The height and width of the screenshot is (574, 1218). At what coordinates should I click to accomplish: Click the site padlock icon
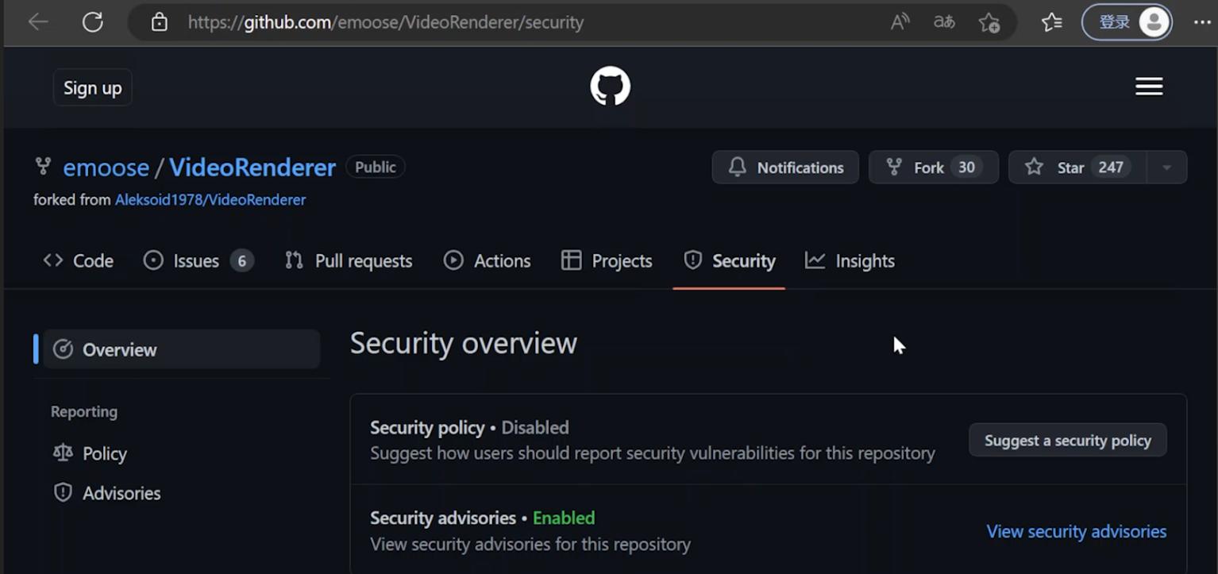160,22
